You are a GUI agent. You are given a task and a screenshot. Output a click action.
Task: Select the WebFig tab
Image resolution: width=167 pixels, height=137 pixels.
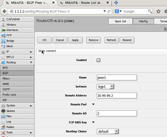click(x=143, y=21)
